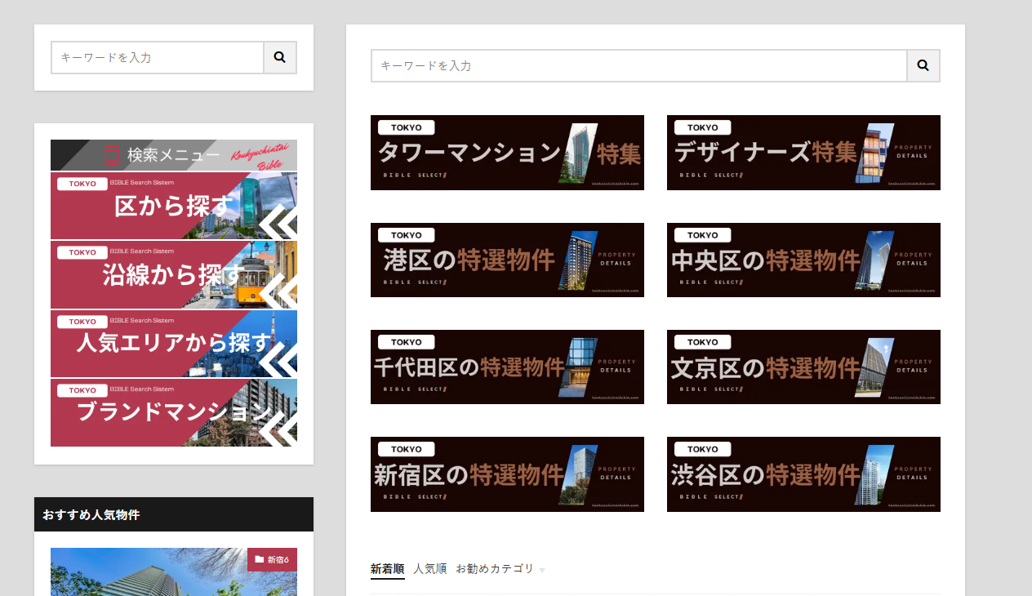
Task: Open the 渋谷区の特選物件 banner
Action: (803, 474)
